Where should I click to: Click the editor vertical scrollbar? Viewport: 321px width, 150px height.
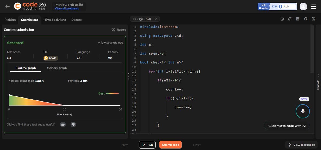tap(312, 48)
